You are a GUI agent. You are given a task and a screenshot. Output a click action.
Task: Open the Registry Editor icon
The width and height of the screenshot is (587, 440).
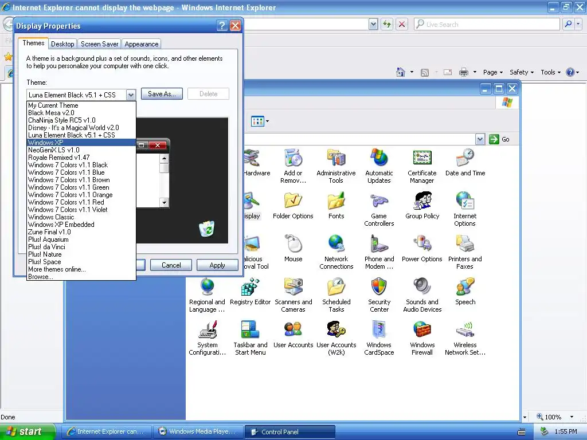click(x=250, y=291)
